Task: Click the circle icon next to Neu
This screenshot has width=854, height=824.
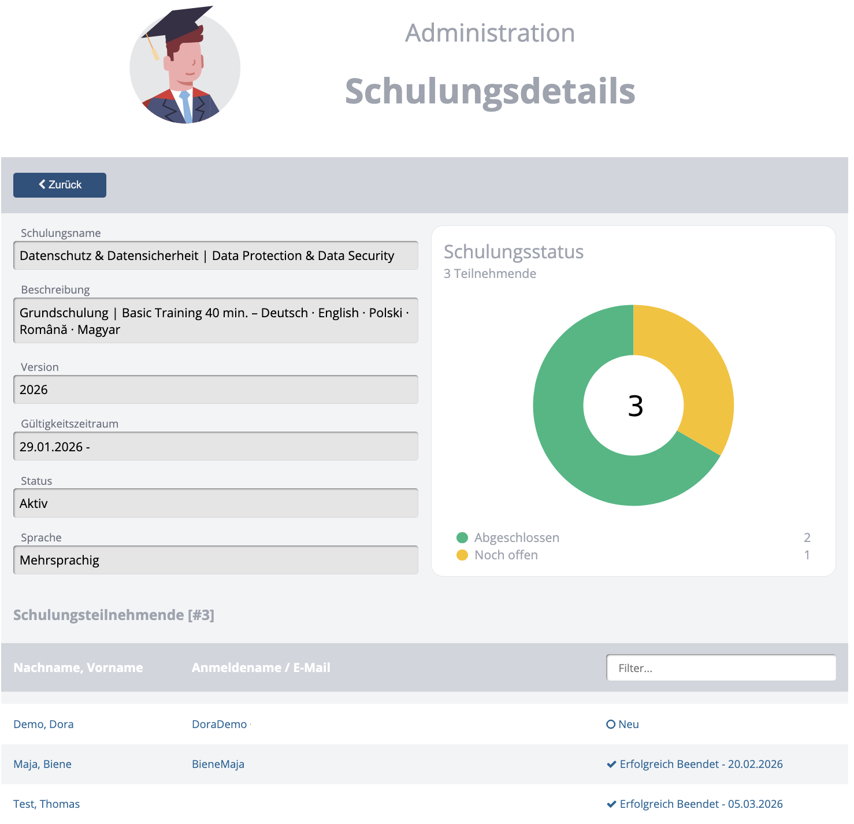Action: (x=611, y=725)
